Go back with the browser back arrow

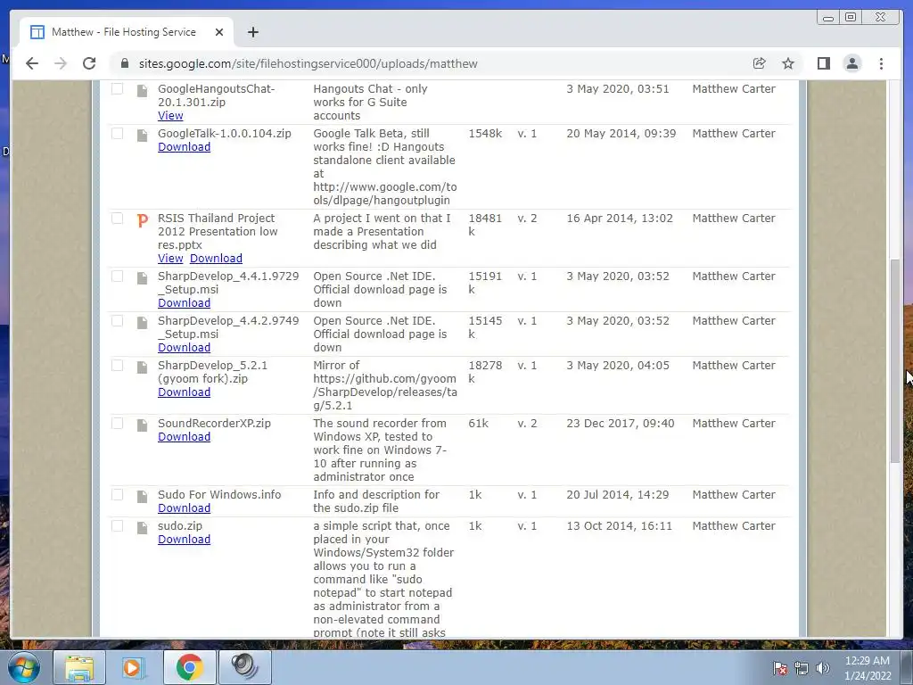click(32, 63)
